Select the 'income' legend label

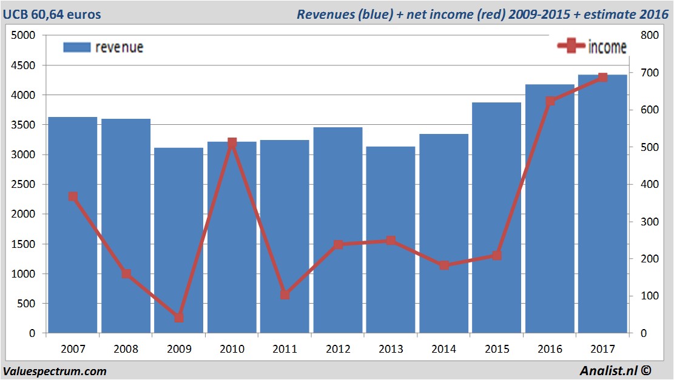(x=607, y=47)
